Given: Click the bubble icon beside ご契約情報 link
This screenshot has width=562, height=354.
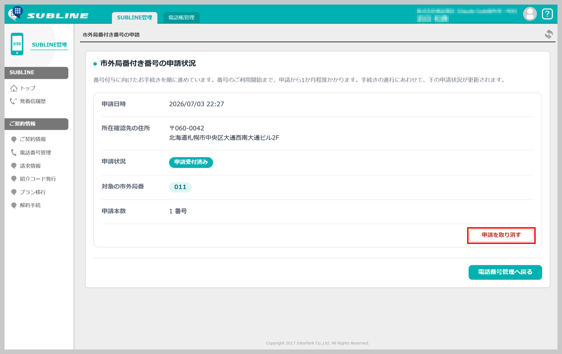Looking at the screenshot, I should [x=14, y=139].
